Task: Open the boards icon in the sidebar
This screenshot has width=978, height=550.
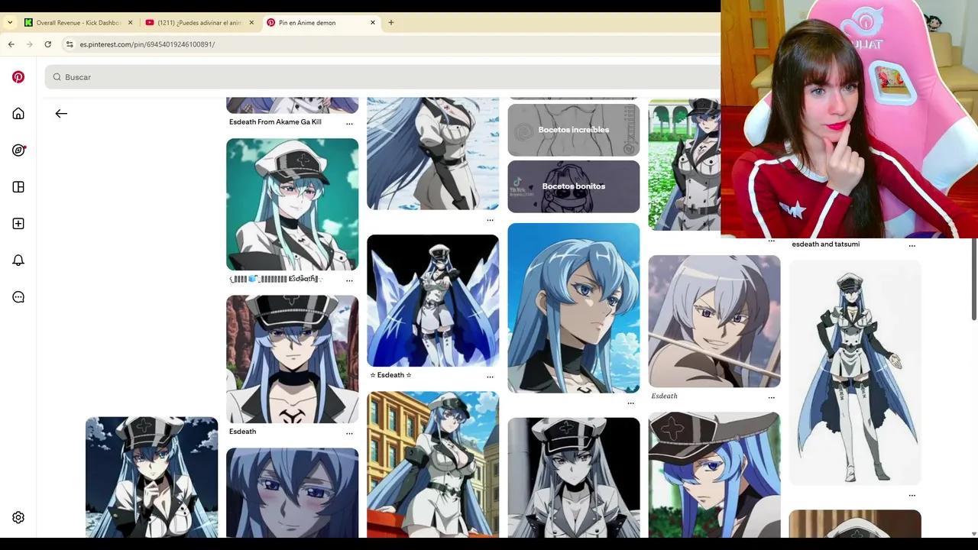Action: click(x=18, y=187)
